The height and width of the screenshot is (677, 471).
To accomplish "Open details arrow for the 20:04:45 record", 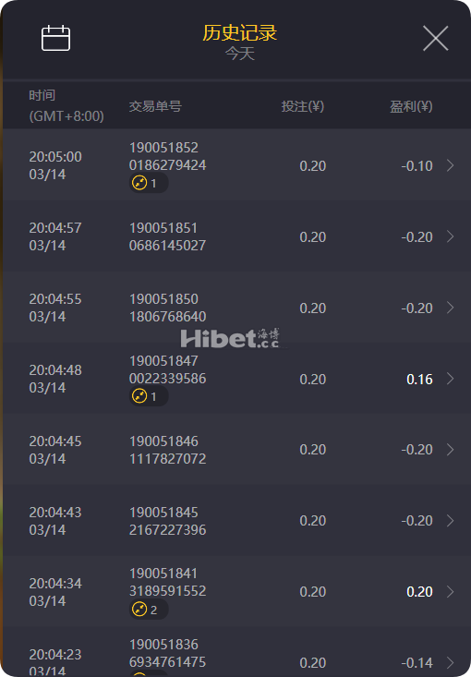I will 451,450.
